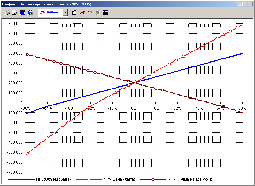Click the line chart type preview box

pyautogui.click(x=50, y=12)
